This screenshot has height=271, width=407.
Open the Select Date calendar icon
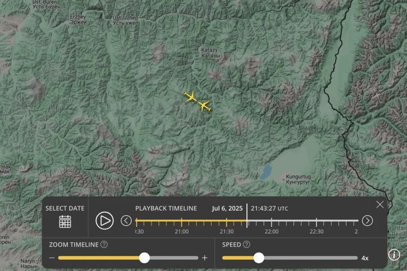[65, 222]
